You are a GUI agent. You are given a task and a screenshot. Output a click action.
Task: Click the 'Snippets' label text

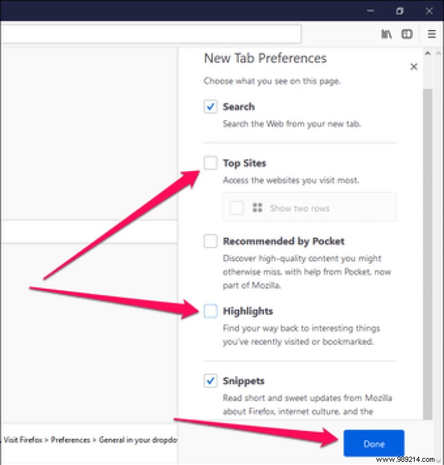pyautogui.click(x=243, y=381)
